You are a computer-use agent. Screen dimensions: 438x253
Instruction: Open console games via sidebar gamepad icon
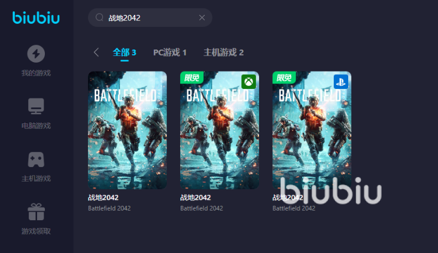point(36,159)
